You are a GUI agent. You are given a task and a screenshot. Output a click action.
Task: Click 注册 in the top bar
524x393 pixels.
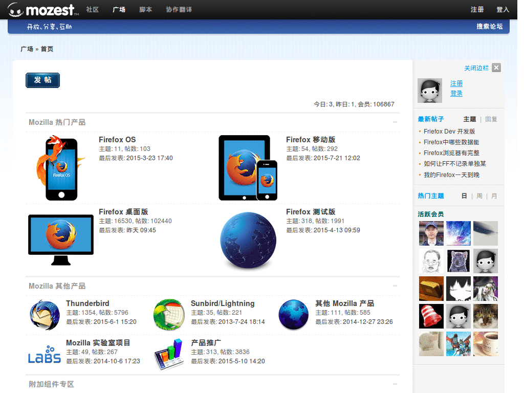coord(477,10)
